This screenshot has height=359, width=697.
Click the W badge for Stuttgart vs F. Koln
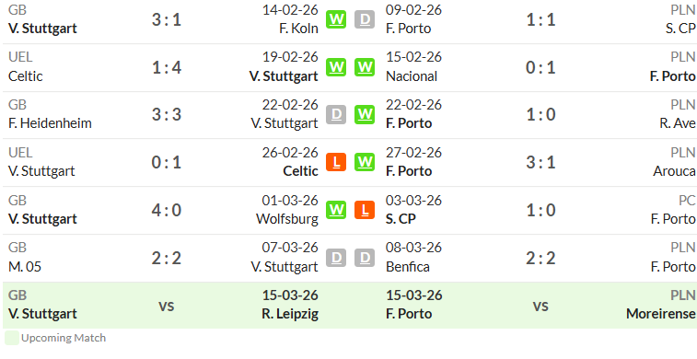[336, 19]
